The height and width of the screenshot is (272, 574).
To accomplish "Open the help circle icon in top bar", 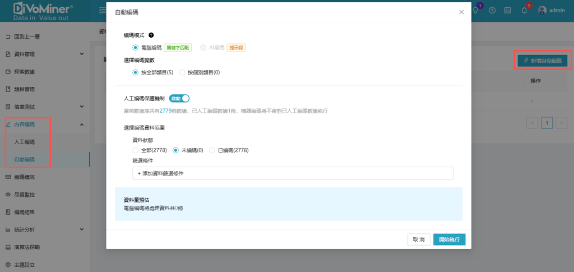I will tap(492, 10).
